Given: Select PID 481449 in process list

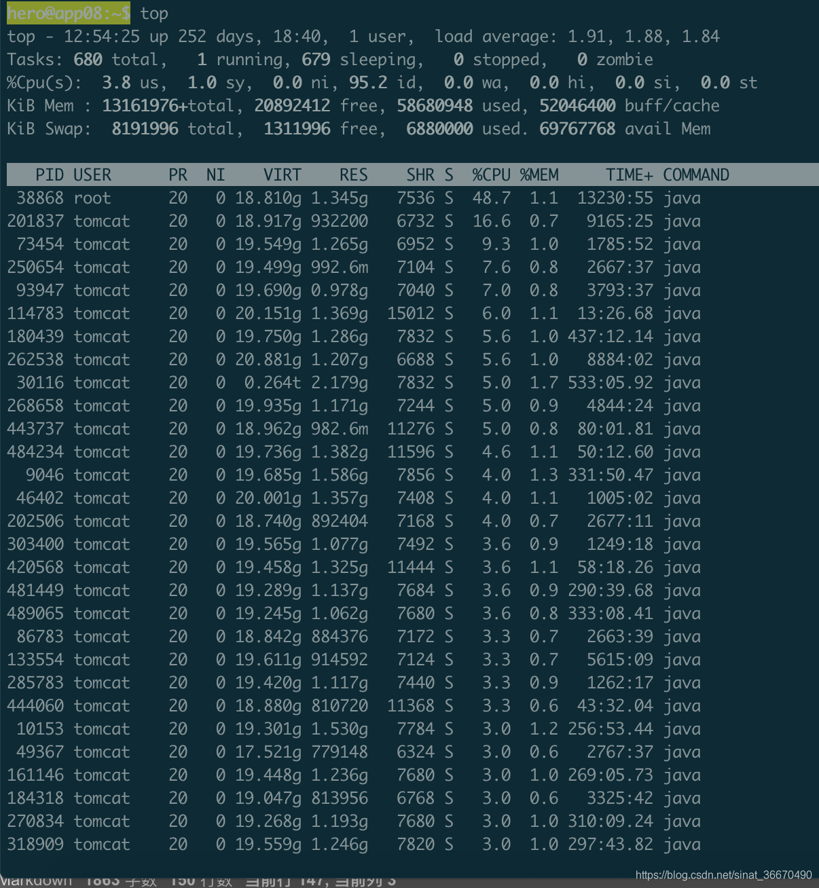Looking at the screenshot, I should coord(35,590).
